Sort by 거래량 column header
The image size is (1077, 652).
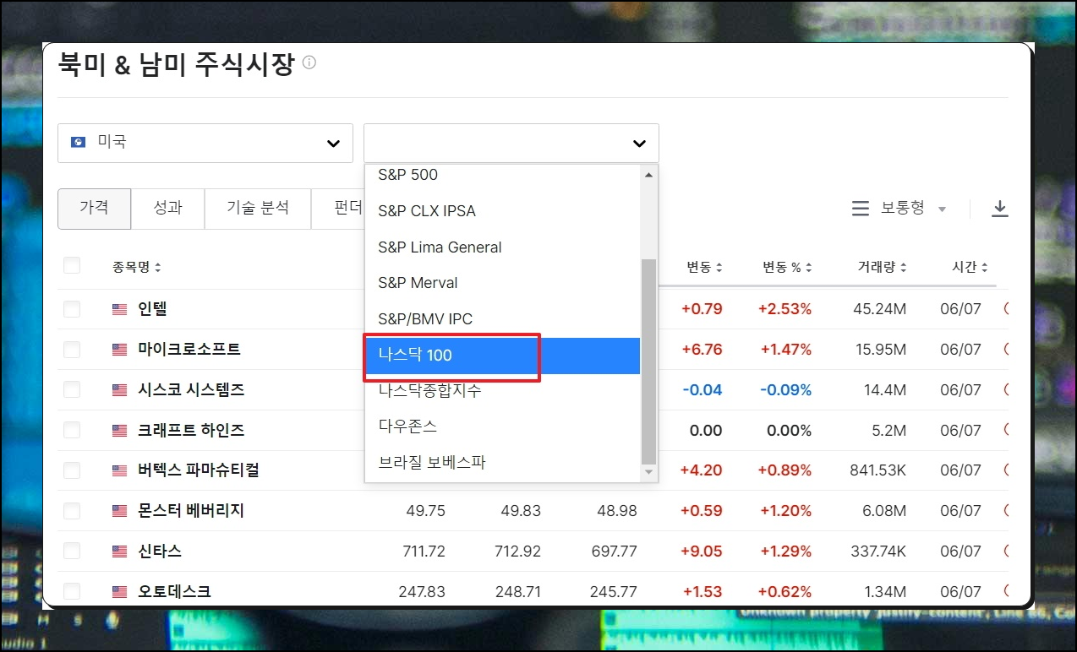883,268
